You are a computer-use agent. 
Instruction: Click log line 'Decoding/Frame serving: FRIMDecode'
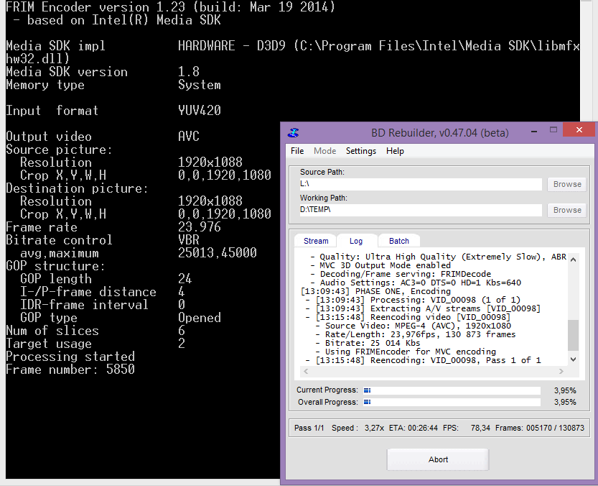[401, 274]
